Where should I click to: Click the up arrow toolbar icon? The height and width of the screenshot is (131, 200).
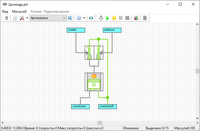(7, 18)
